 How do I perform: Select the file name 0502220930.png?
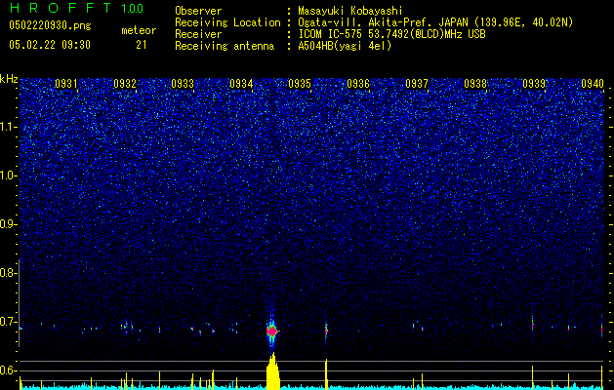[x=50, y=25]
